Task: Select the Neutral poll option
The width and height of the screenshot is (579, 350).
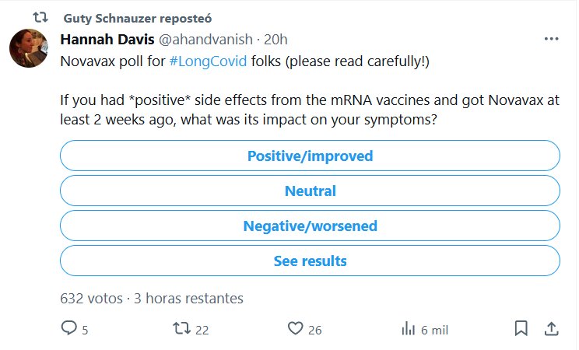Action: click(310, 191)
